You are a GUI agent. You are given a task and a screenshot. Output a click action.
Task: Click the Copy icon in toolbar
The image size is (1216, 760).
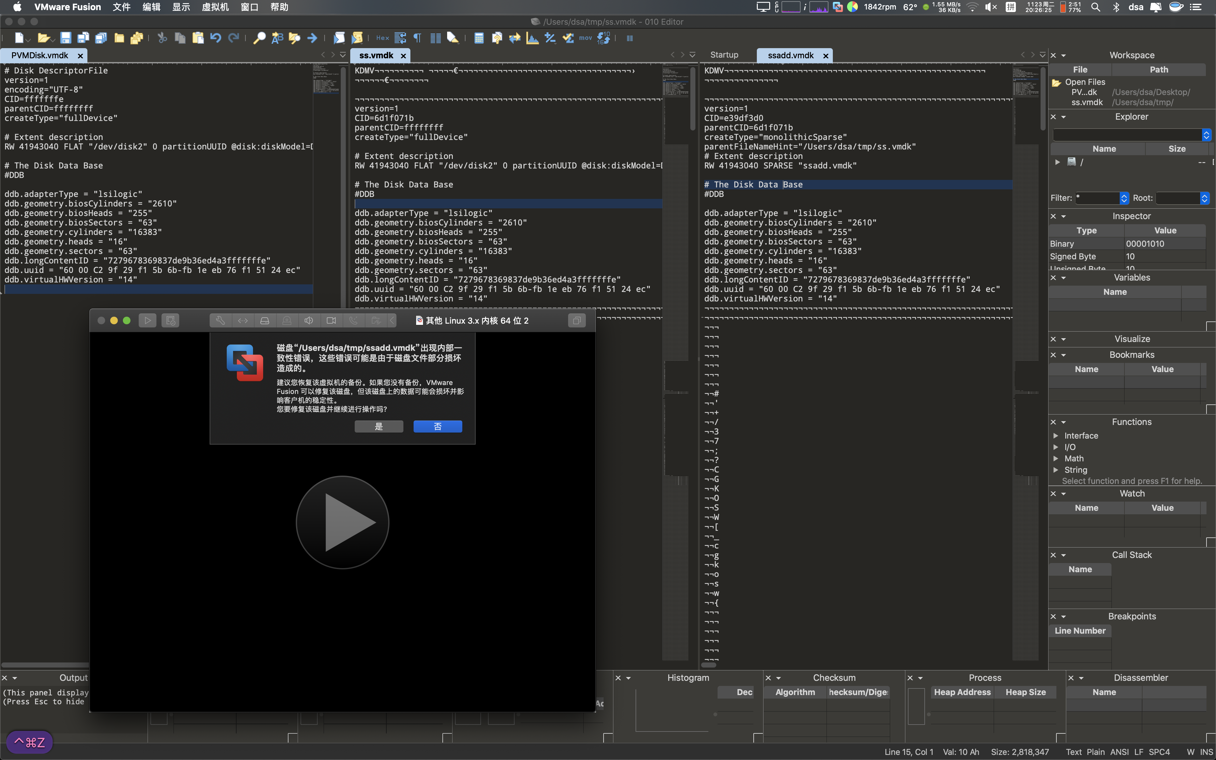click(x=180, y=38)
